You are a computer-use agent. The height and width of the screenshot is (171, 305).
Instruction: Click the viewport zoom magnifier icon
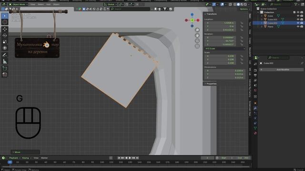[197, 30]
